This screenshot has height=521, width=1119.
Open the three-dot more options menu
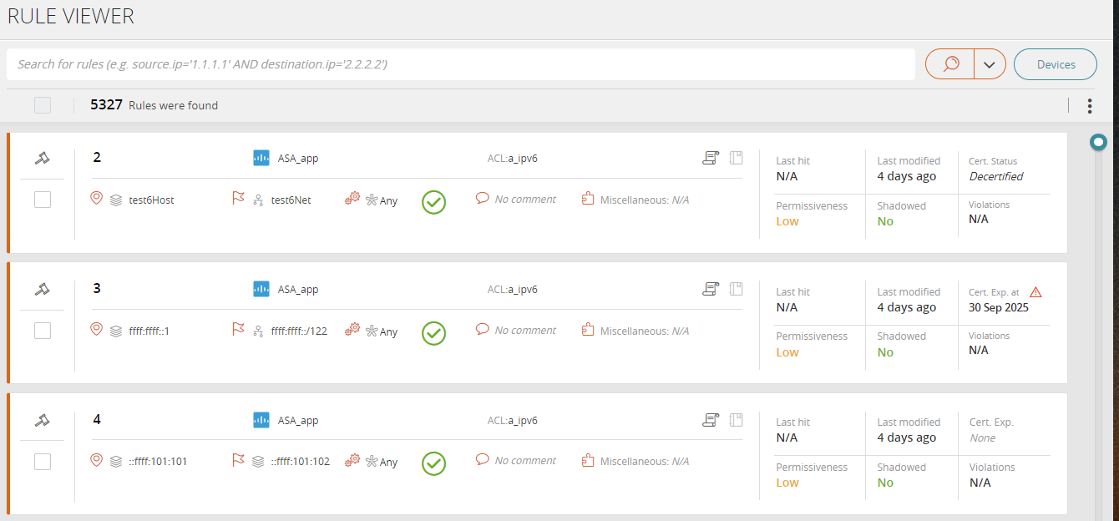[x=1090, y=105]
